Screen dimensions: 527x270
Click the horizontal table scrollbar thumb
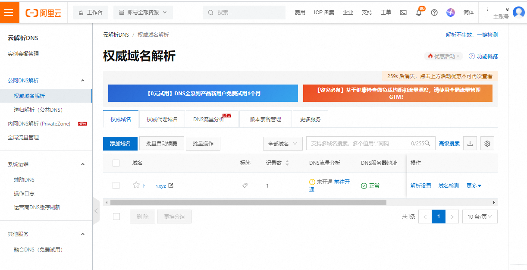click(248, 202)
